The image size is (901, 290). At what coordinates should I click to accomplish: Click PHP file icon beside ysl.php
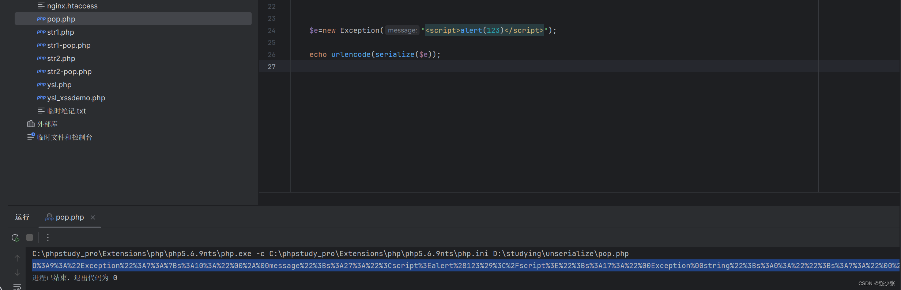41,85
